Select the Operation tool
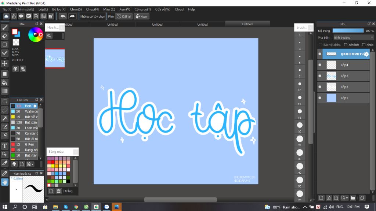The width and height of the screenshot is (376, 211). [4, 154]
